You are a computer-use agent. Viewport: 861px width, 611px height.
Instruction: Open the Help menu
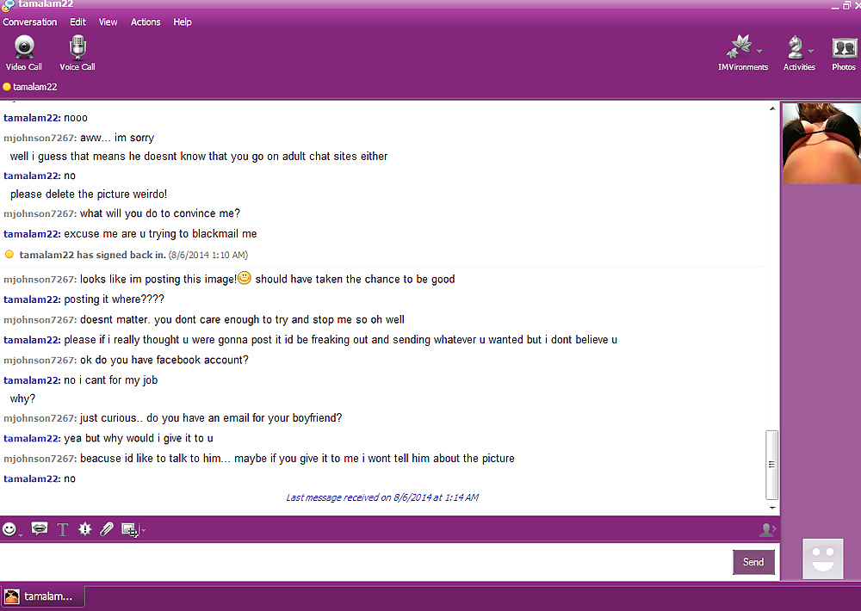click(183, 22)
